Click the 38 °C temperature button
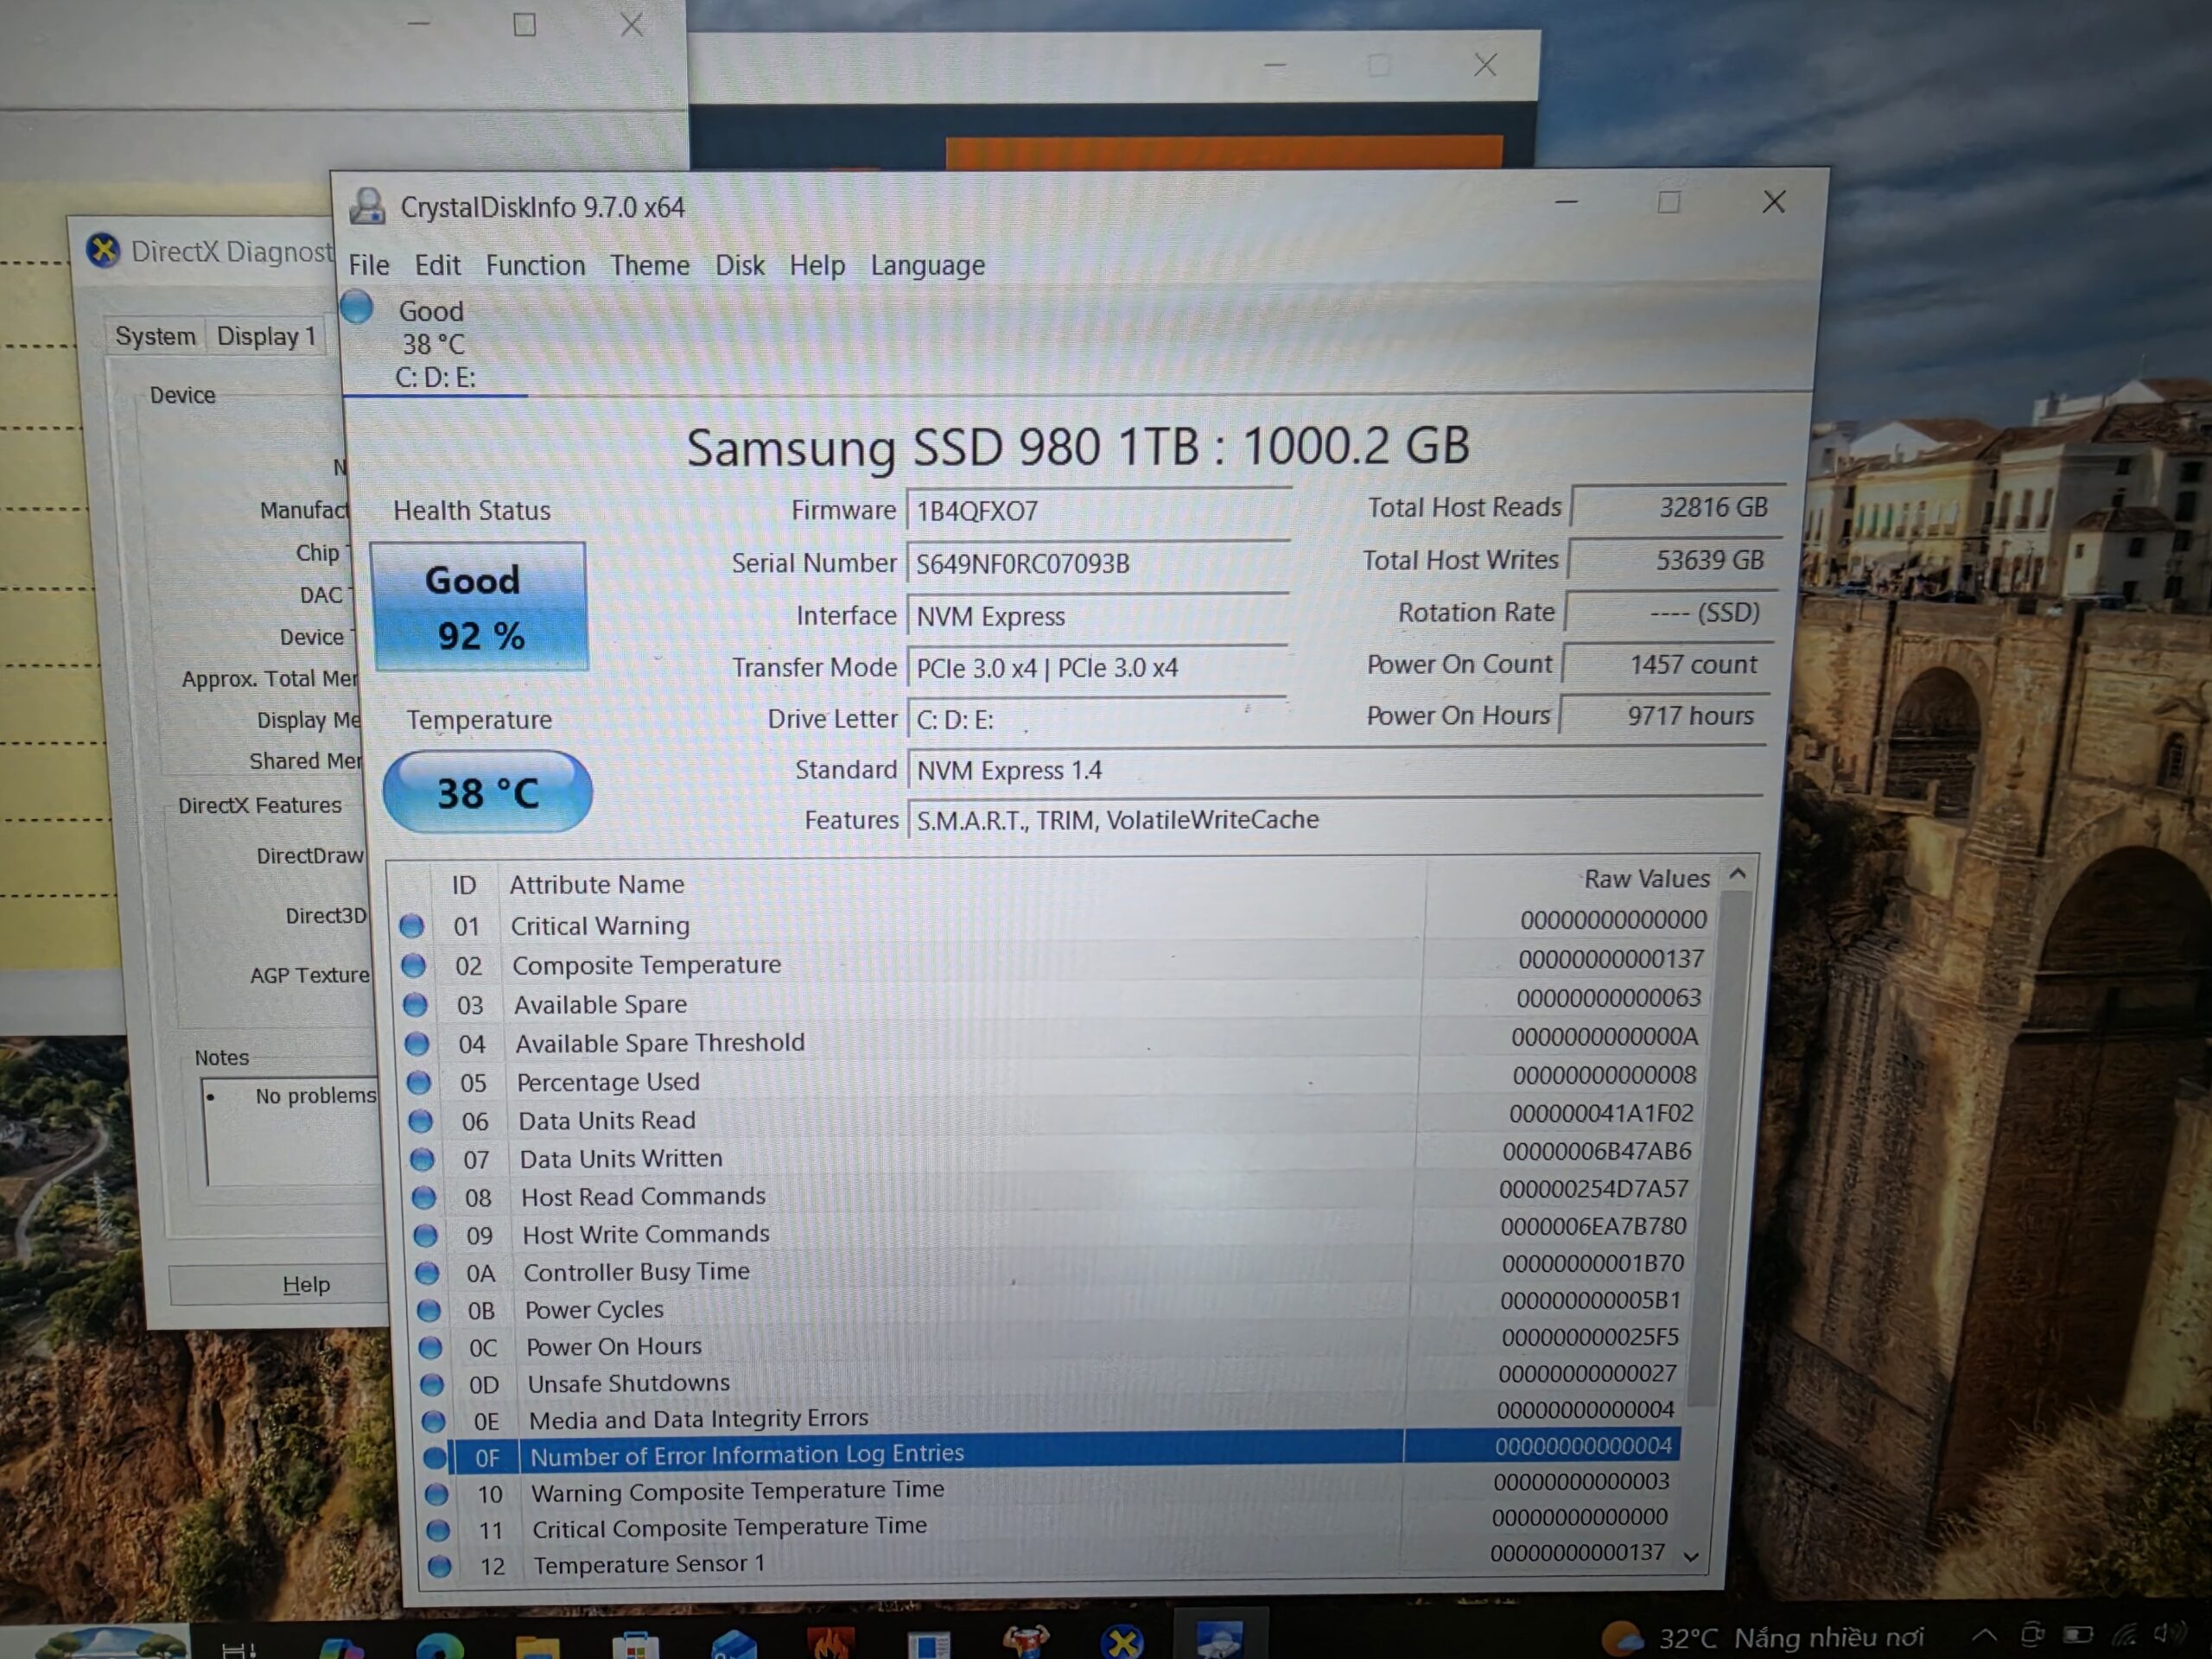 [x=487, y=792]
